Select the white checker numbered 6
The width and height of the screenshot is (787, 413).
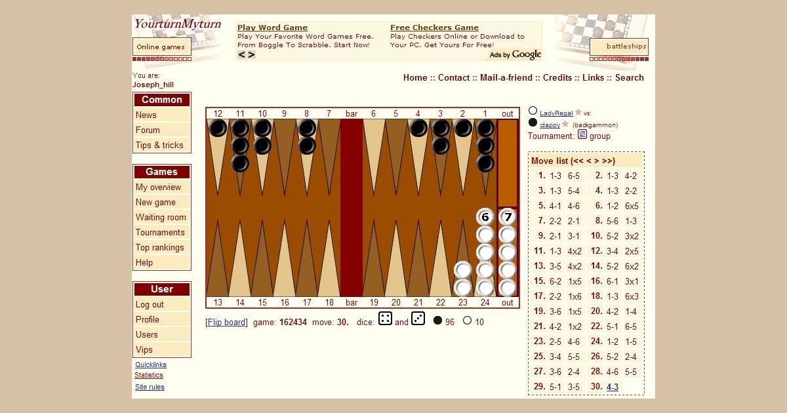tap(485, 217)
